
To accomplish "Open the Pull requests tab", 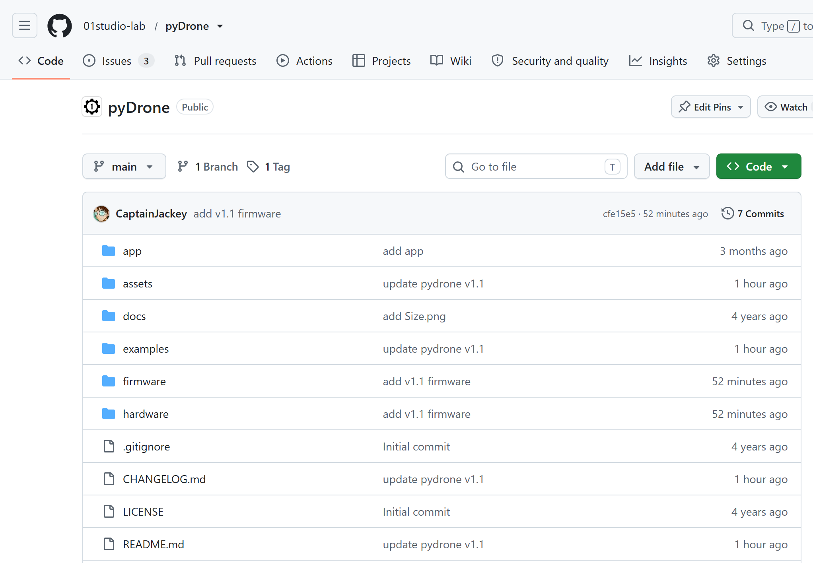I will click(215, 61).
